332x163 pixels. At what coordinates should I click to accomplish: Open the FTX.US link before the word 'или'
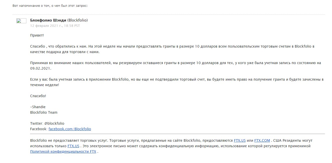(x=240, y=140)
